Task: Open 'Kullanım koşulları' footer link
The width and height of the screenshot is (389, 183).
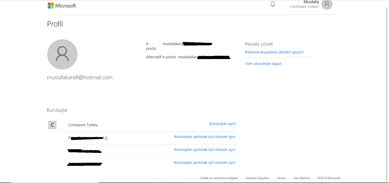Action: tap(257, 178)
